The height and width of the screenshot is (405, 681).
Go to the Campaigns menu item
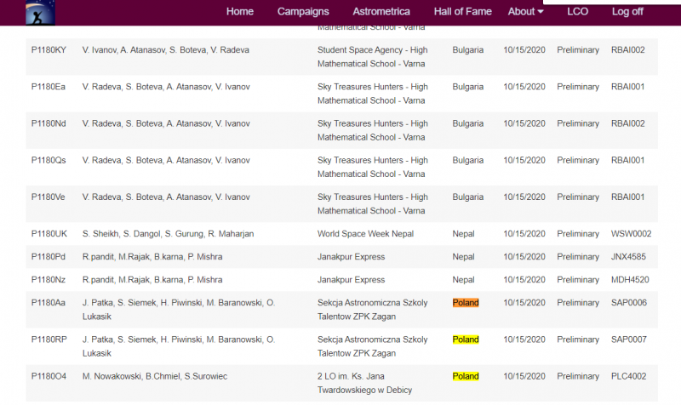(x=303, y=11)
